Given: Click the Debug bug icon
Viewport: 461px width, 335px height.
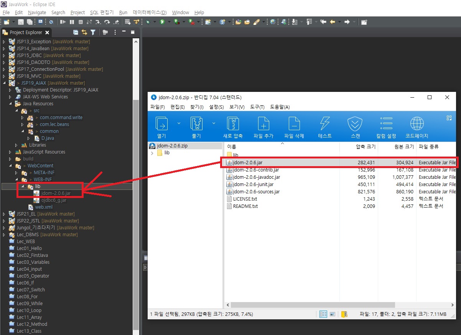Looking at the screenshot, I should click(148, 22).
